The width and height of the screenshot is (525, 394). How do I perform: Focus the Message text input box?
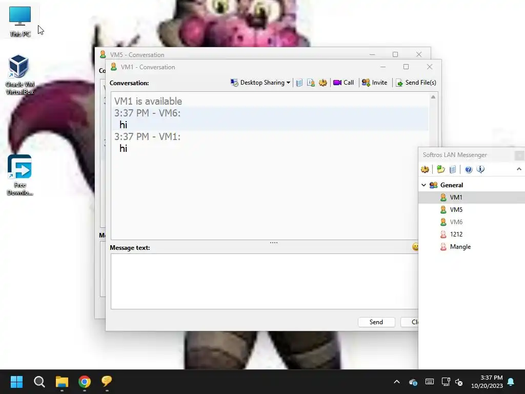(x=265, y=282)
